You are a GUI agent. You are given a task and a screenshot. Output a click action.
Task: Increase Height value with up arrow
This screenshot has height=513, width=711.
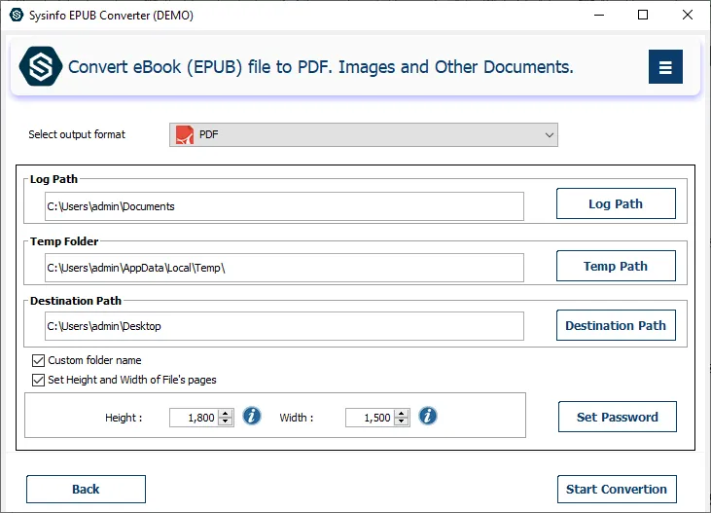(x=226, y=413)
